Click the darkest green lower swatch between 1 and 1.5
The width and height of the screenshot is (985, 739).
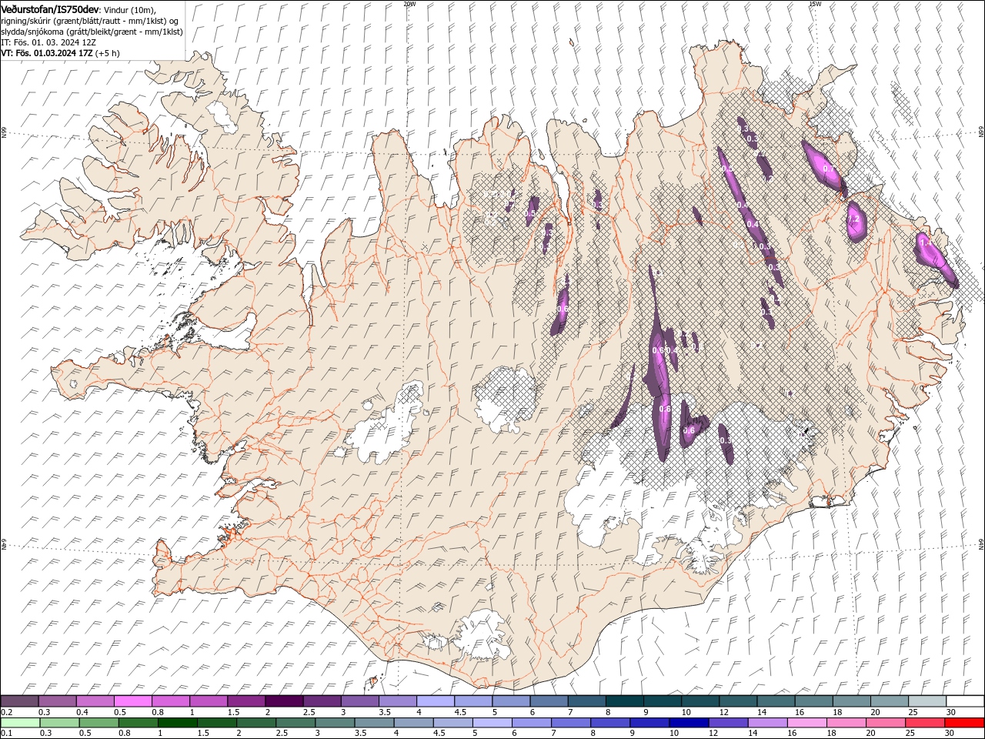(x=178, y=723)
